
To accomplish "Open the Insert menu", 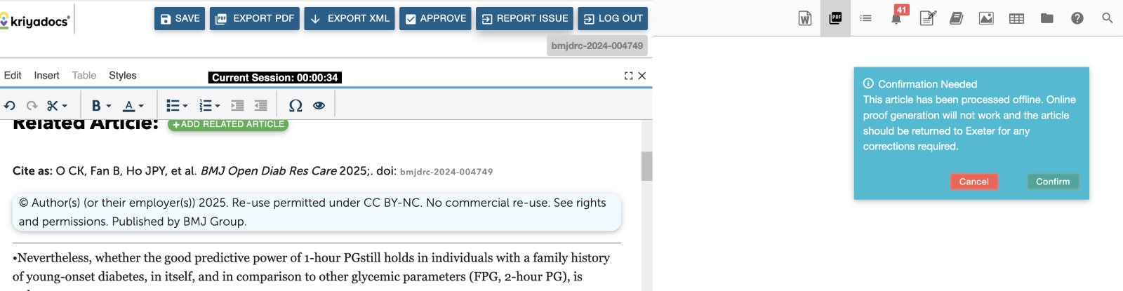I will [46, 75].
